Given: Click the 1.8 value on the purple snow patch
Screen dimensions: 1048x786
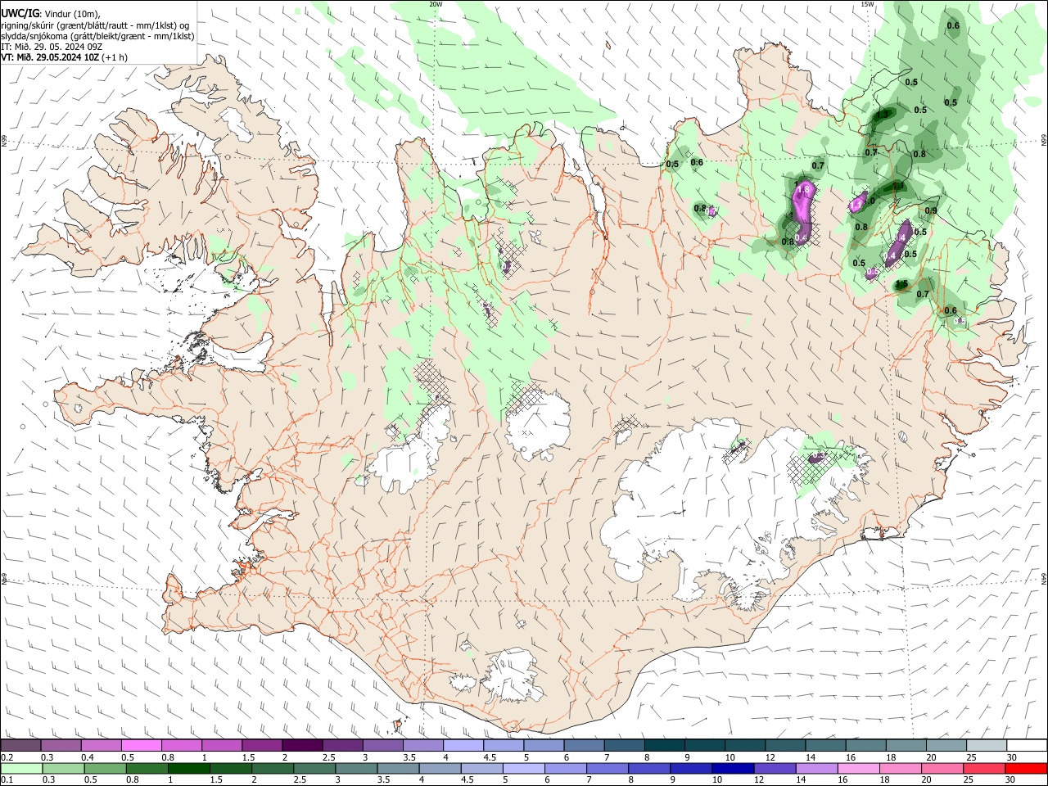Looking at the screenshot, I should [x=803, y=189].
